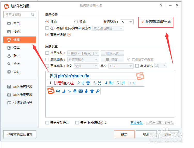Screen dimensions: 194x148
Task: Open the 按键 settings page
Action: pyautogui.click(x=20, y=32)
